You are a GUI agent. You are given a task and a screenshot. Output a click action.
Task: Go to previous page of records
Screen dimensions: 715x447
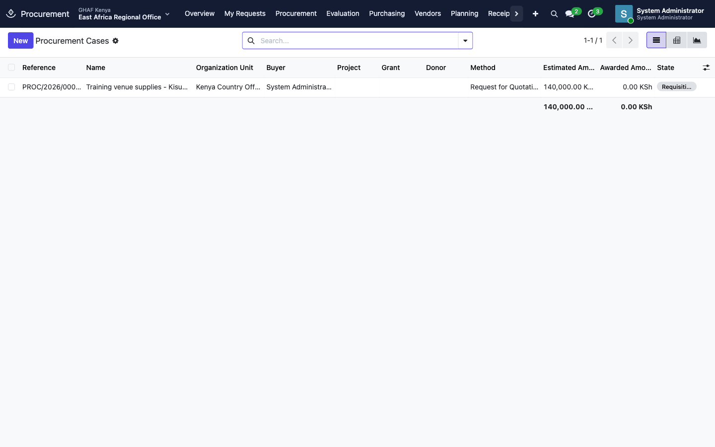(x=614, y=40)
